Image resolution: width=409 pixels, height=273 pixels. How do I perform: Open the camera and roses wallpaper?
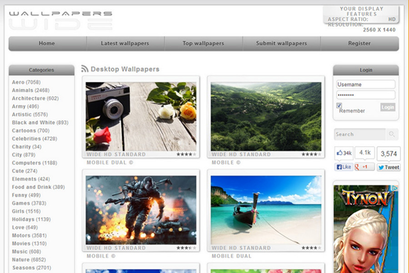[x=141, y=116]
